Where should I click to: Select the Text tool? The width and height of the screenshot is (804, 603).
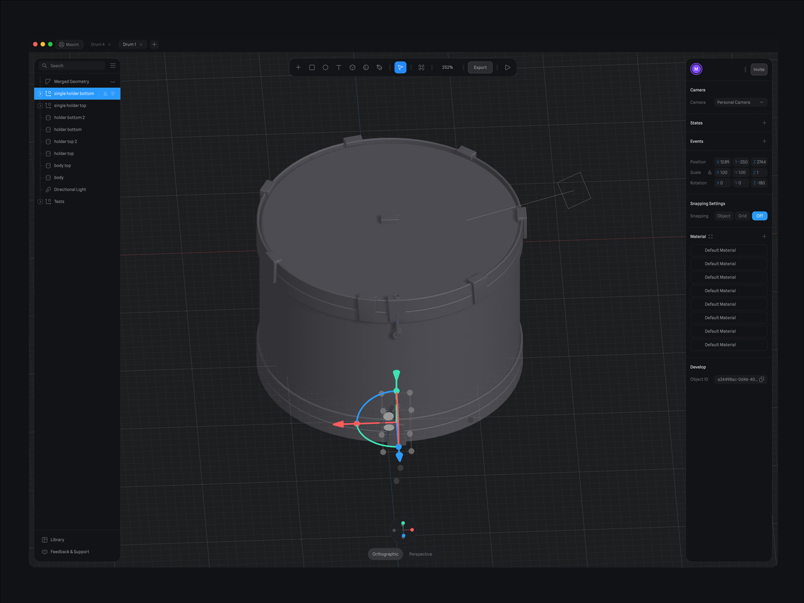point(339,67)
